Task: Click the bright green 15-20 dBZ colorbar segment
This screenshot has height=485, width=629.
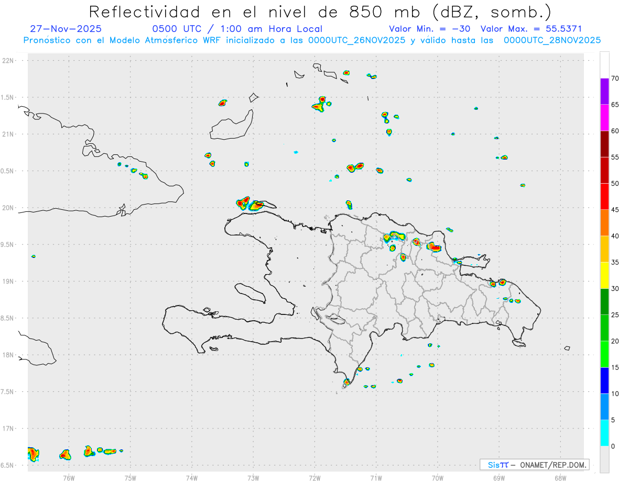Action: click(604, 354)
